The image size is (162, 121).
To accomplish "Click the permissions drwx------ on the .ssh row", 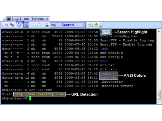I will point(13,49).
